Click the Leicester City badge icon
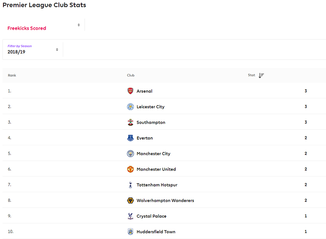This screenshot has width=326, height=239. point(130,107)
